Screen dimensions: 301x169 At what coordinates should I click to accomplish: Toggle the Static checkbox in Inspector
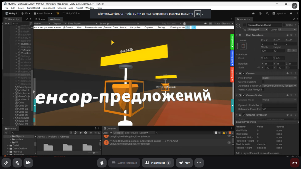click(284, 25)
